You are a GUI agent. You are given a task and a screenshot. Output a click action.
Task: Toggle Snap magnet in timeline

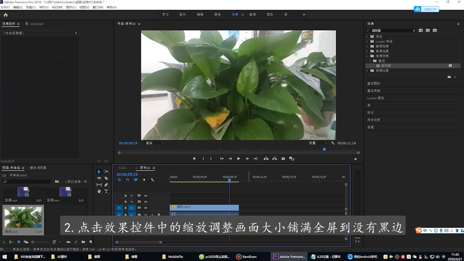128,180
